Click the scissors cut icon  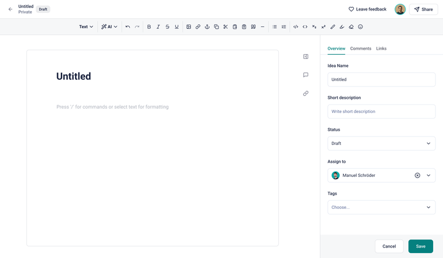226,27
